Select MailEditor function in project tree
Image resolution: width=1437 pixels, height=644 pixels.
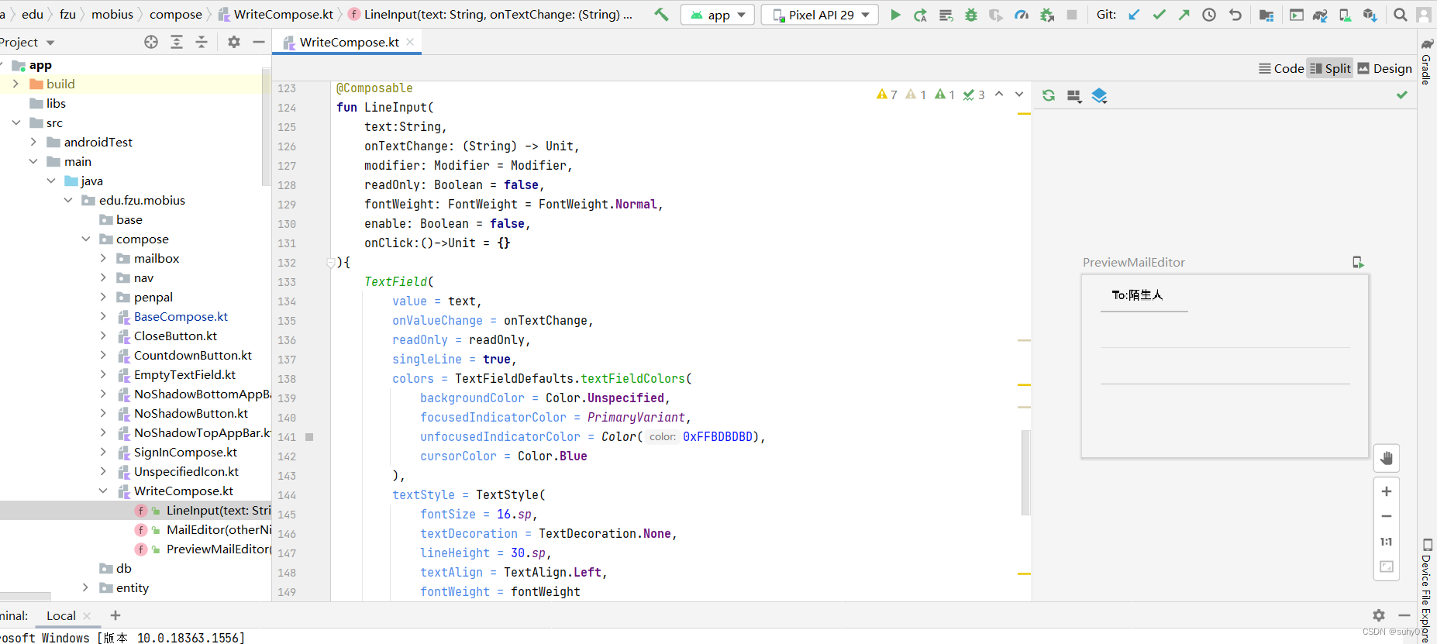click(219, 529)
